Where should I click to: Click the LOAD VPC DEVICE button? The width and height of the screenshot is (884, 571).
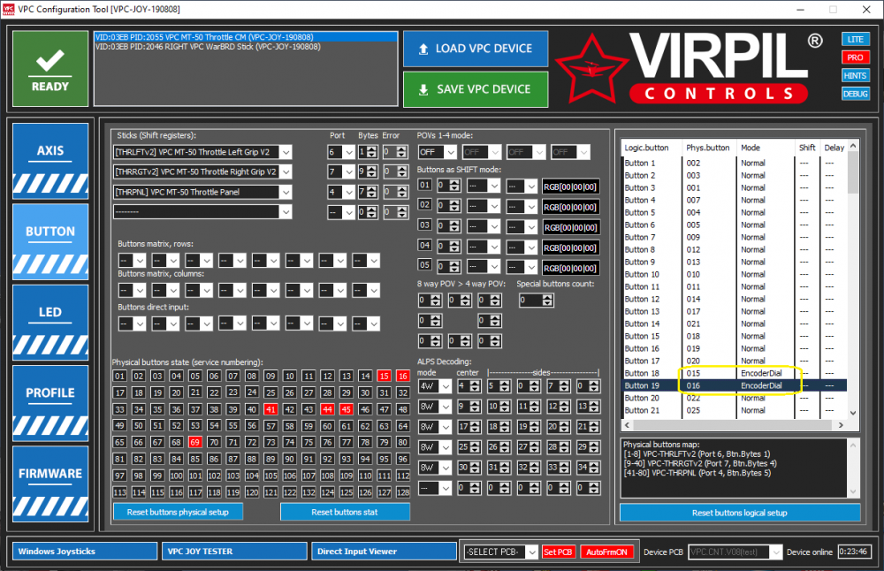pyautogui.click(x=475, y=49)
